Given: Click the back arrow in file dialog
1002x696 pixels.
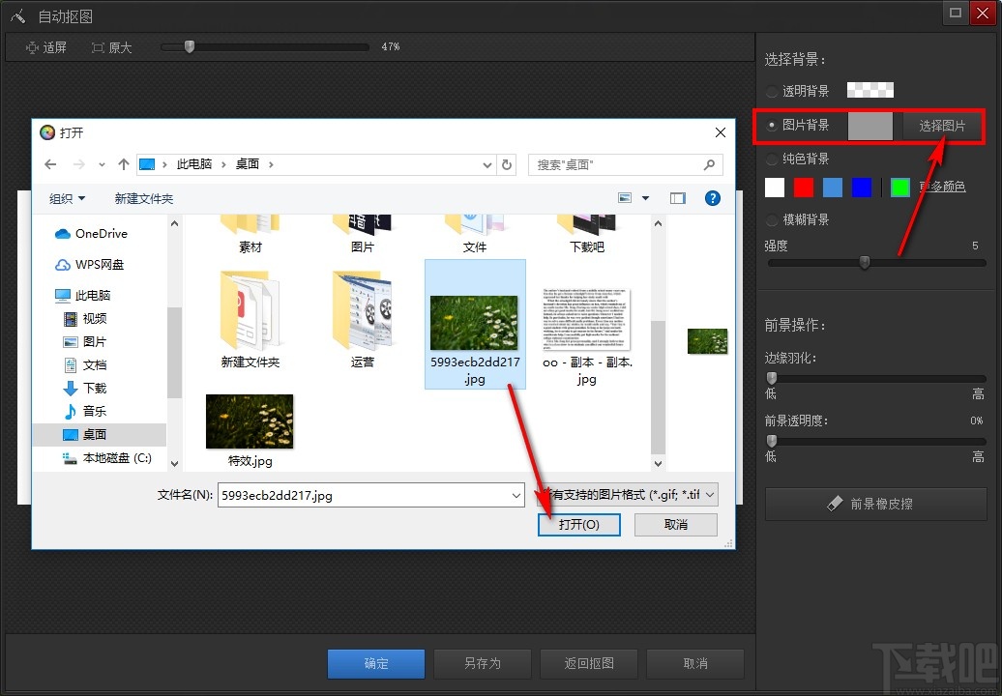Looking at the screenshot, I should point(50,164).
